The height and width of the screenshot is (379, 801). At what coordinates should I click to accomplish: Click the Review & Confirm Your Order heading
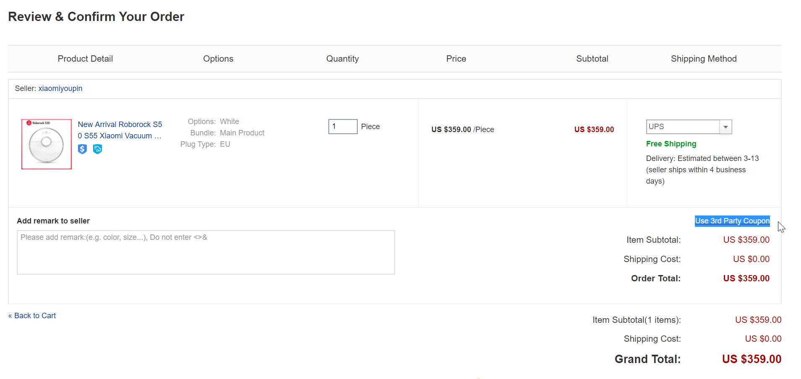(x=96, y=16)
